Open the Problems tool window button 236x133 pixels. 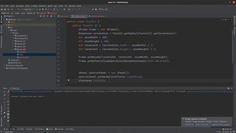[x=39, y=129]
